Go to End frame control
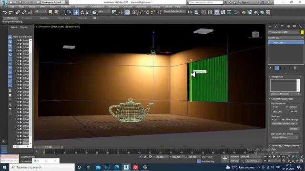Image resolution: width=305 pixels, height=171 pixels. tap(284, 156)
